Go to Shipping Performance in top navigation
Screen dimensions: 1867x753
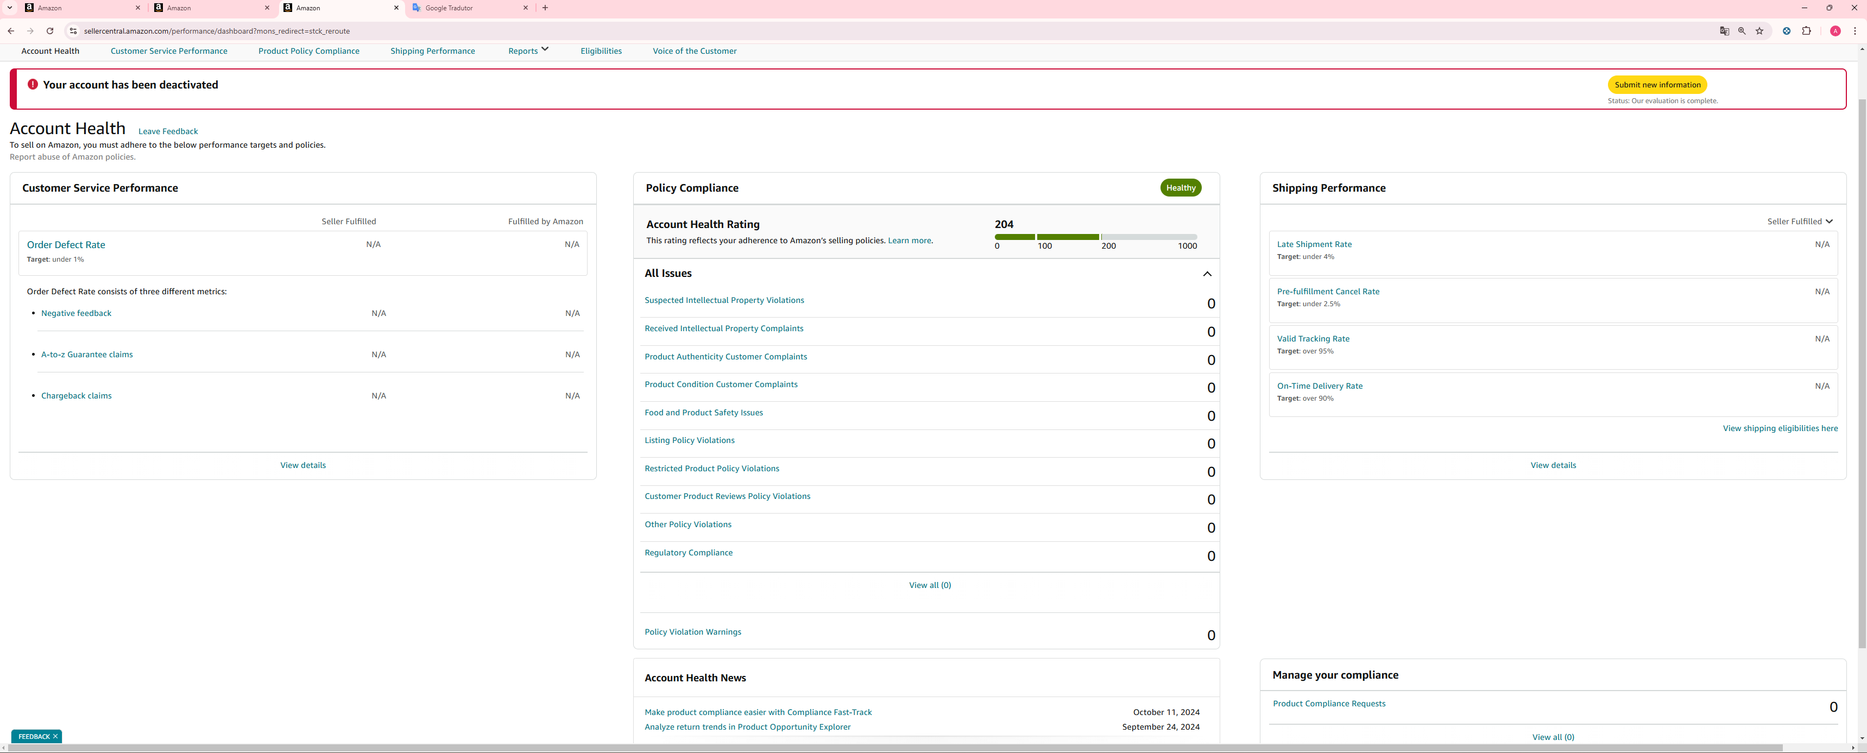(x=433, y=50)
